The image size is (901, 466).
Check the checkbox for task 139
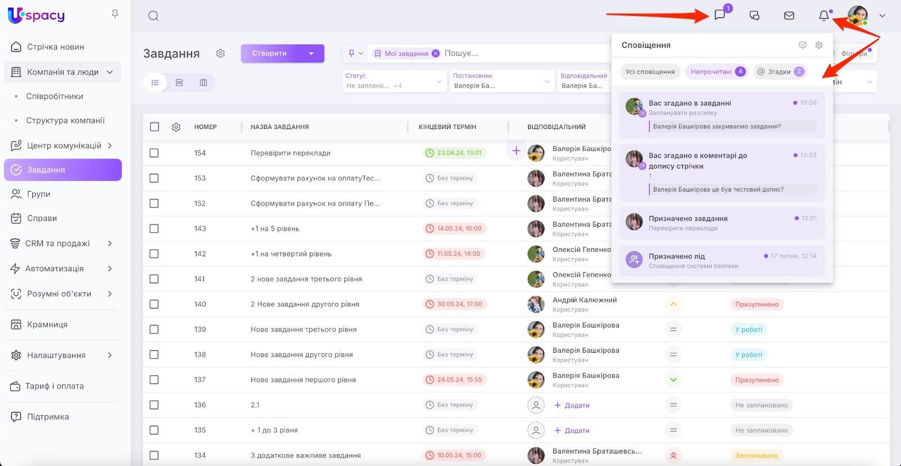pos(154,329)
